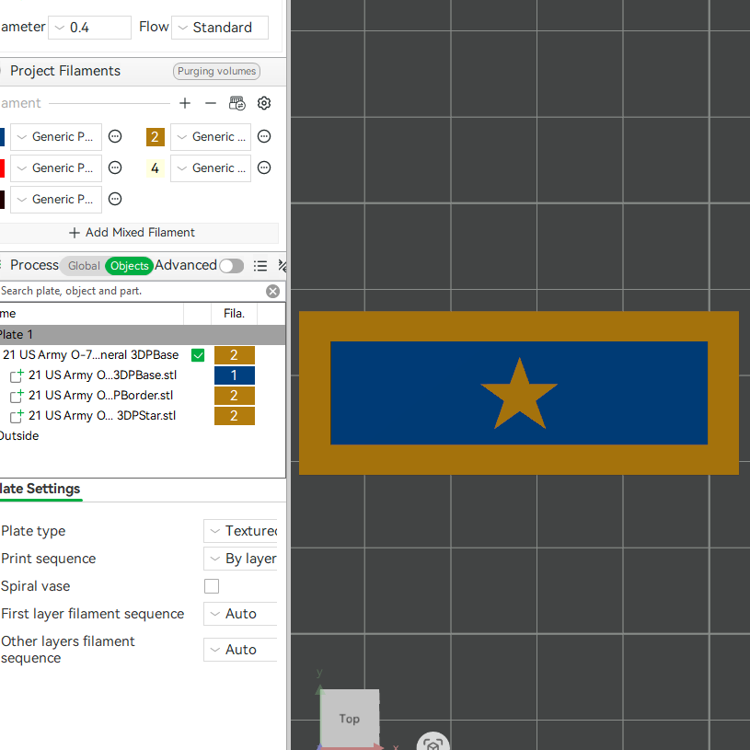Click the PBorder.stl part icon
The image size is (750, 750).
pyautogui.click(x=17, y=396)
